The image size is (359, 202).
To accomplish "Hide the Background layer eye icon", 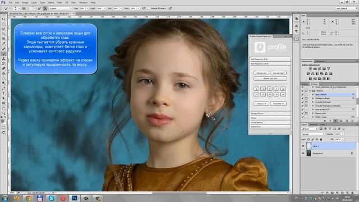I will [x=303, y=153].
